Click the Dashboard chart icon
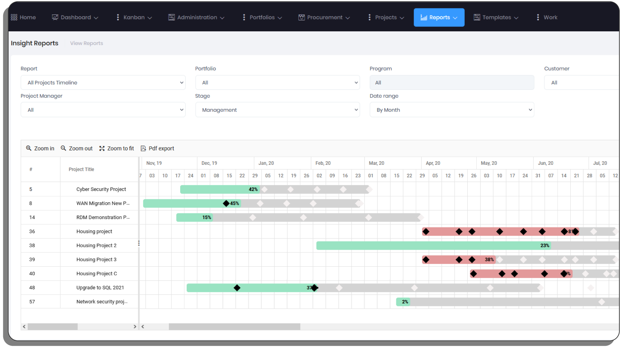The image size is (620, 349). point(55,17)
